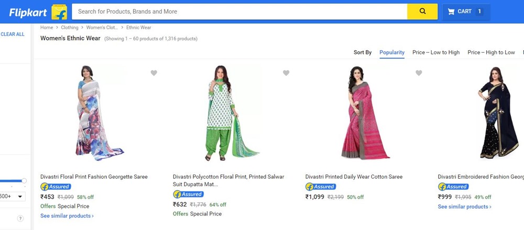Add Printed Daily Wear Cotton Saree to wishlist
The image size is (524, 230).
tap(419, 73)
